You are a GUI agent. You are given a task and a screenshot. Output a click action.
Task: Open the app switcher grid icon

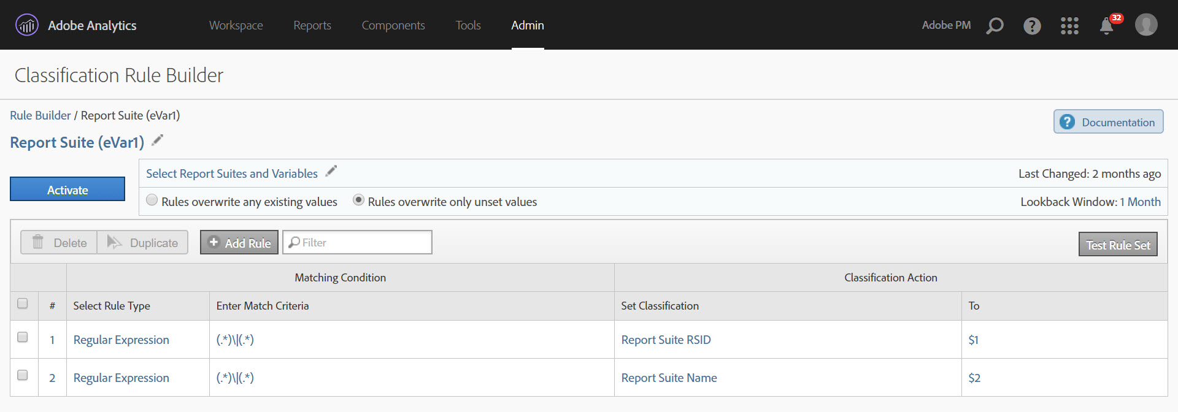(x=1069, y=26)
